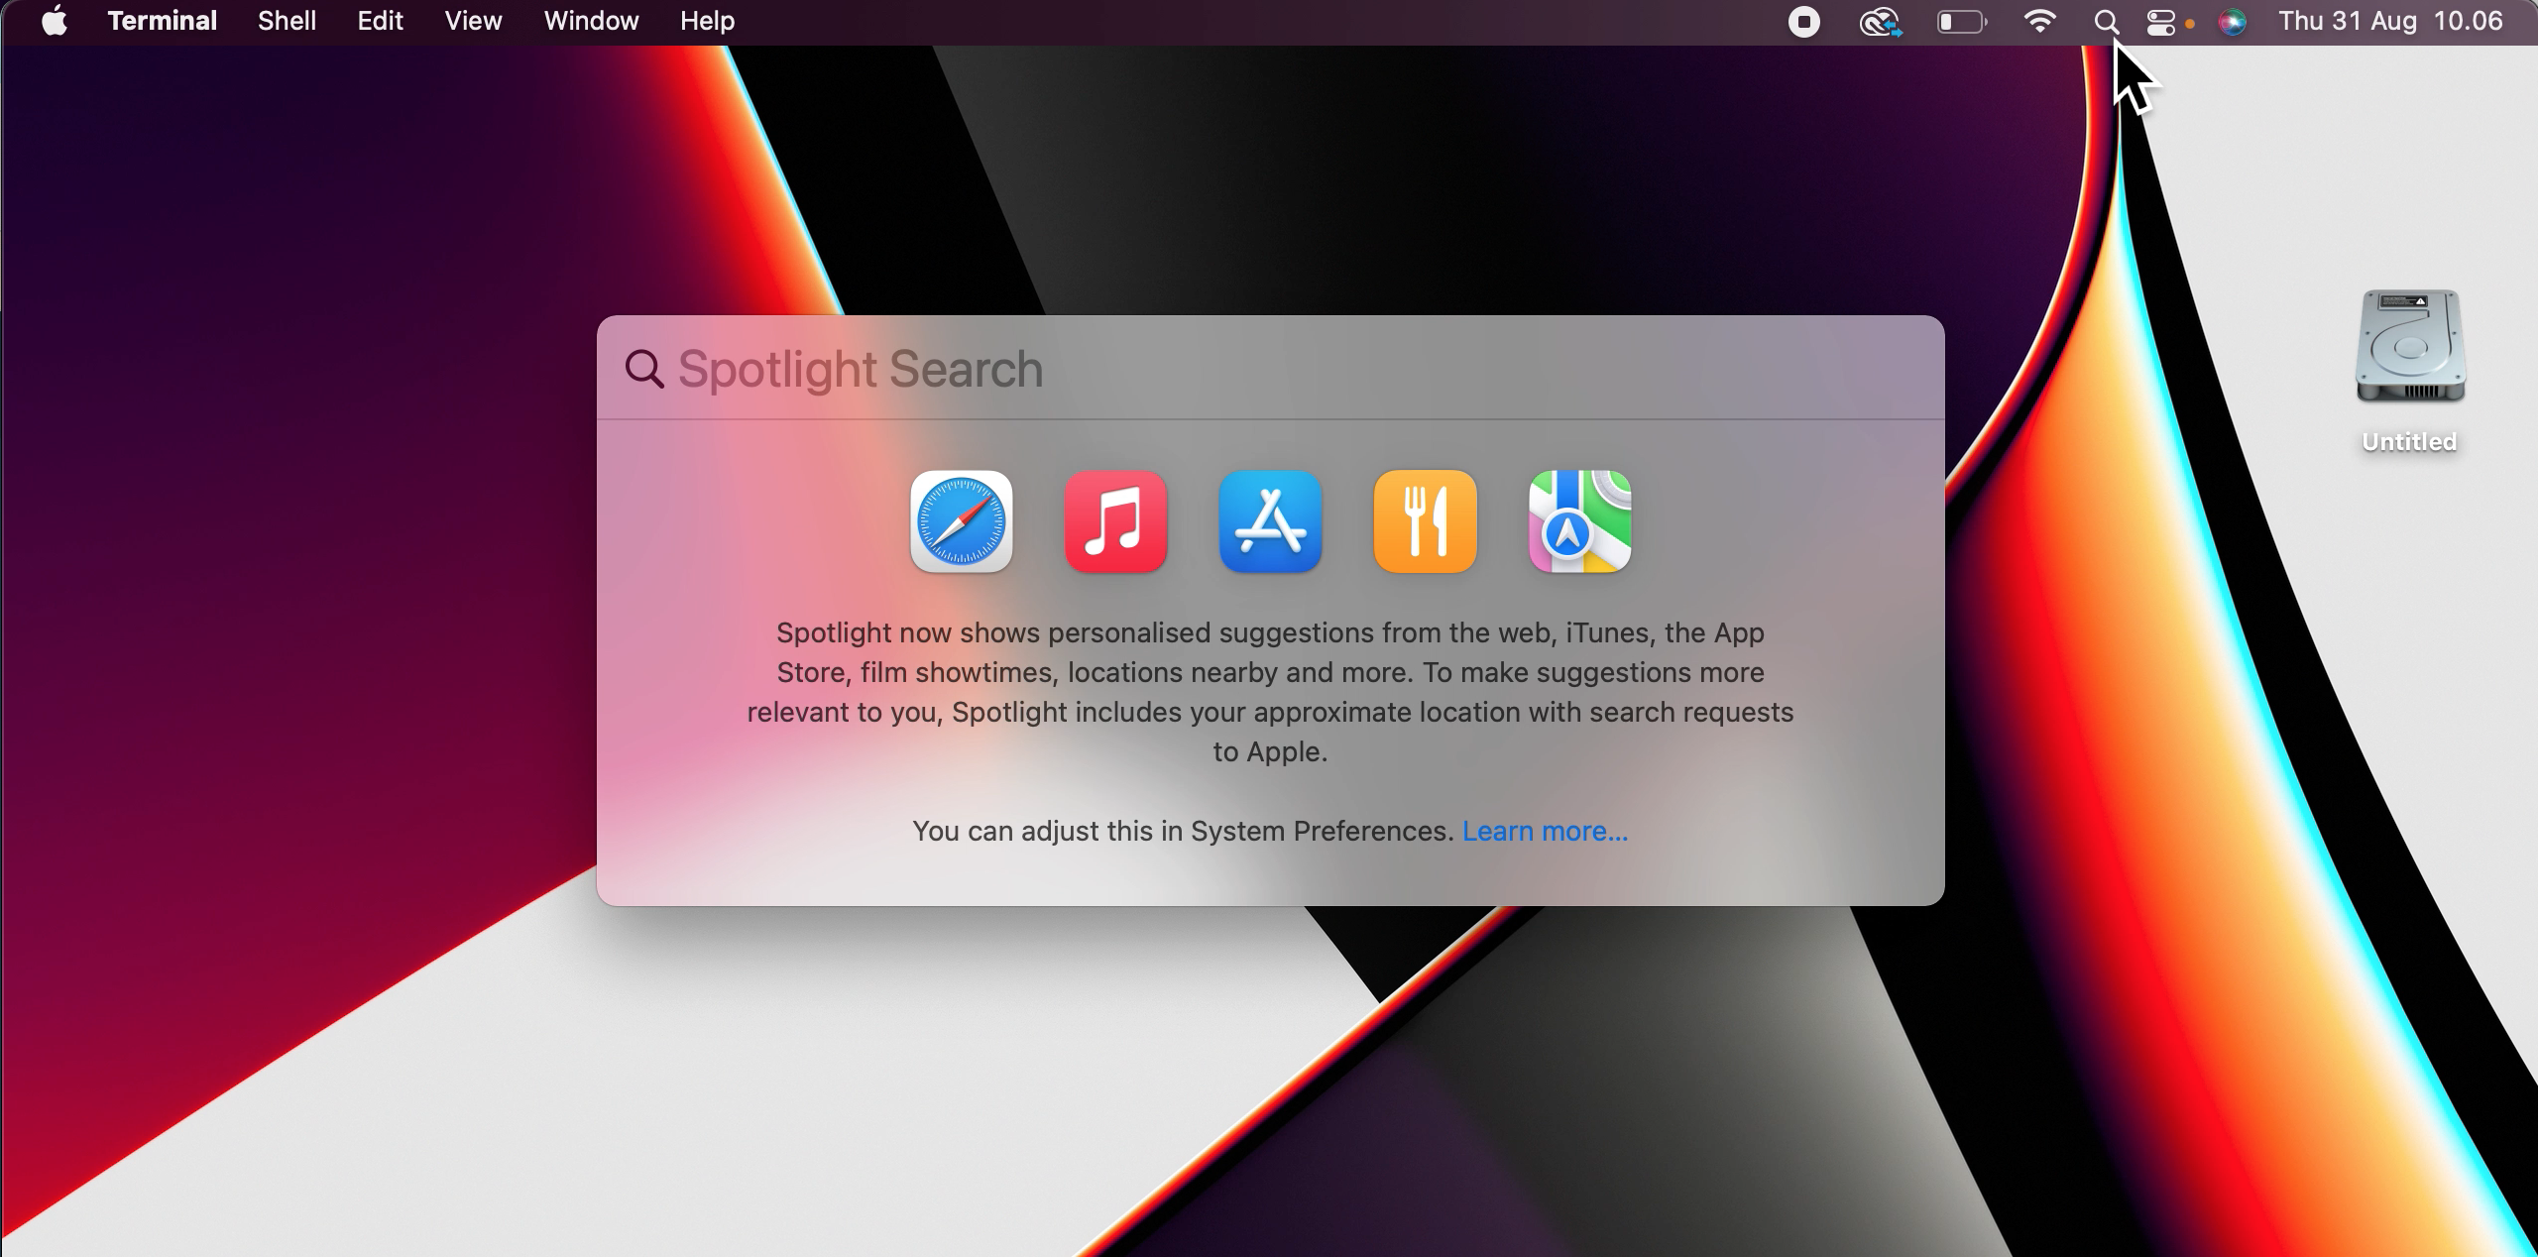Click the screen recording stop icon
This screenshot has height=1257, width=2538.
(1803, 22)
